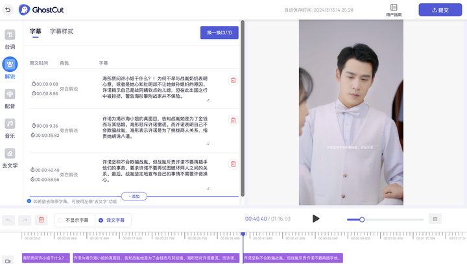Delete the subtitle starting 海彤质问许小姐

click(233, 80)
